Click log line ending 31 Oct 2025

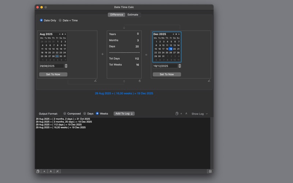tap(63, 119)
